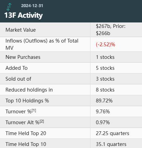Select the Market Value row label
Screen dimensions: 142x148
20,30
